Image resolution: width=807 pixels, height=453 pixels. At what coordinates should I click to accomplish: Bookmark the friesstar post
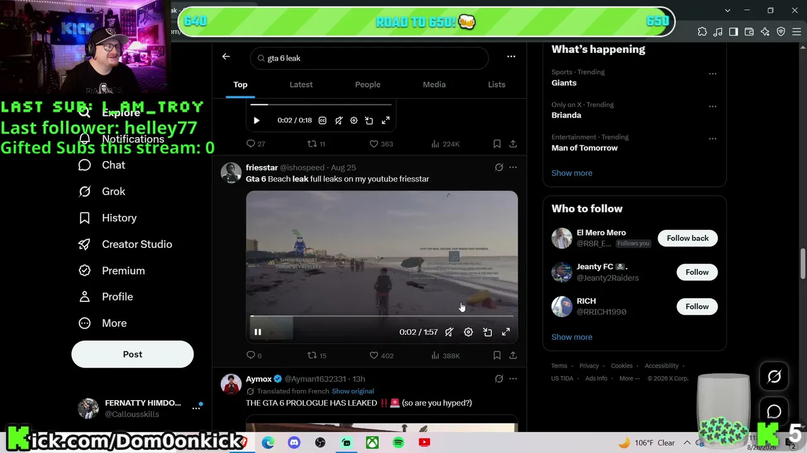(x=497, y=355)
